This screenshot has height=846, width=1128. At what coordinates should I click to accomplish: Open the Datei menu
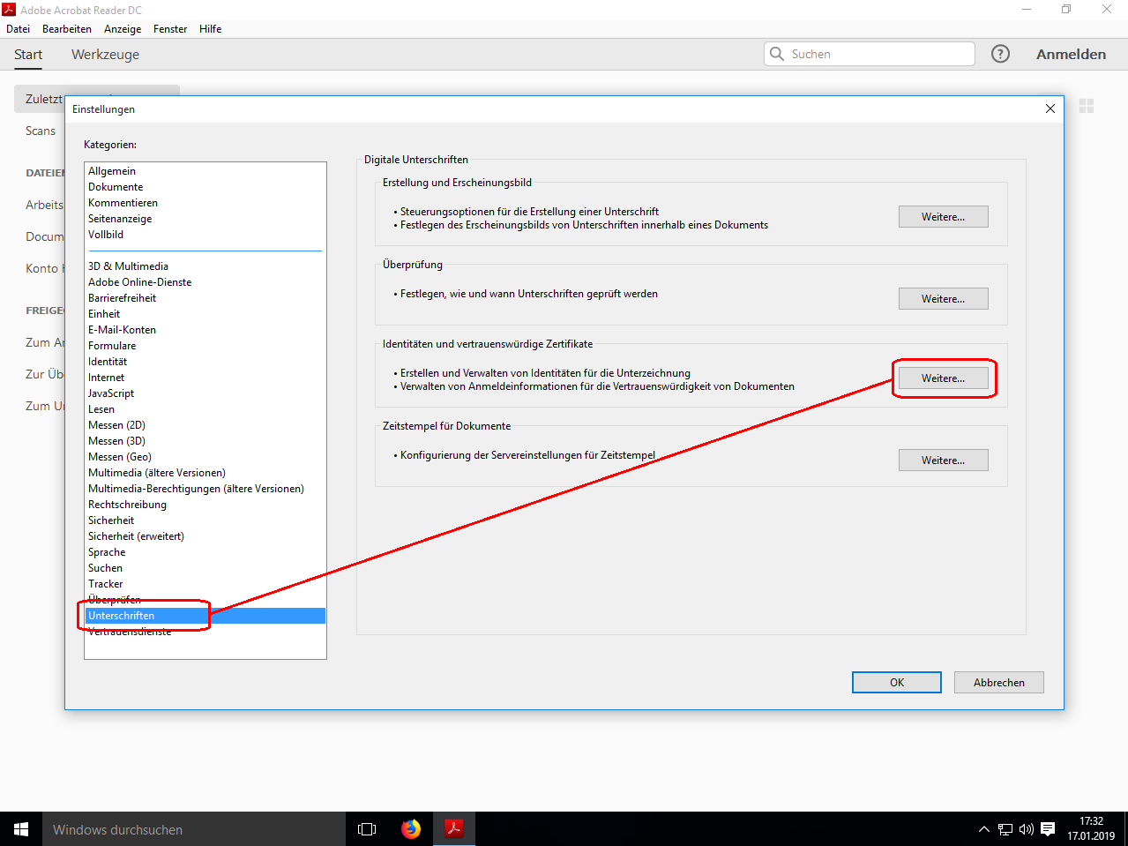(x=18, y=29)
